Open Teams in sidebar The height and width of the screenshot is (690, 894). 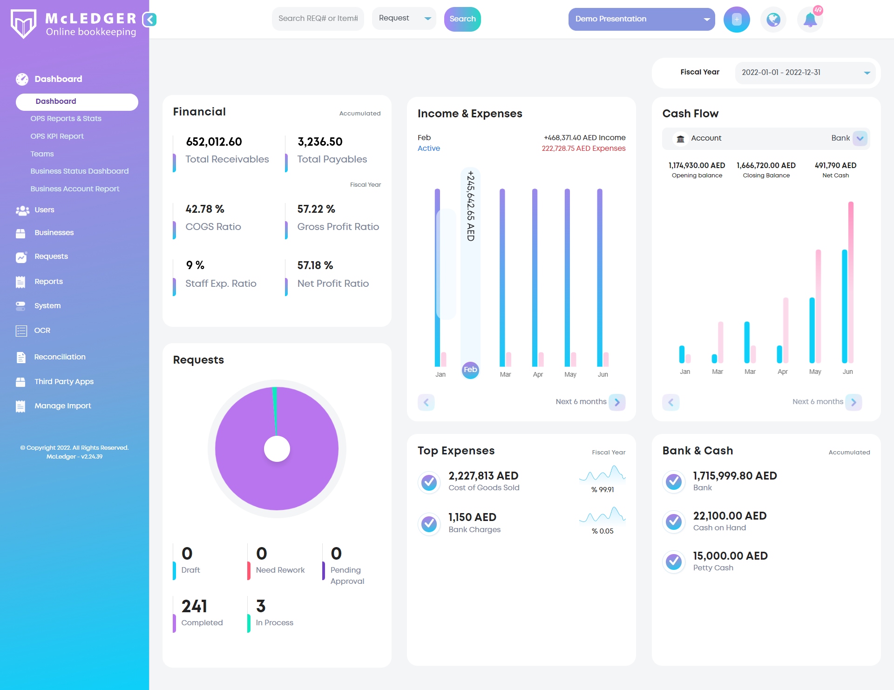click(x=42, y=154)
